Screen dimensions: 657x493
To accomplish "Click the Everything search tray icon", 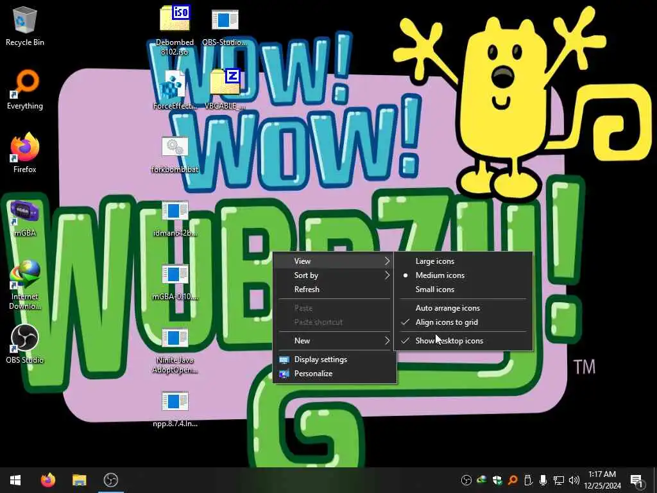I will click(512, 480).
